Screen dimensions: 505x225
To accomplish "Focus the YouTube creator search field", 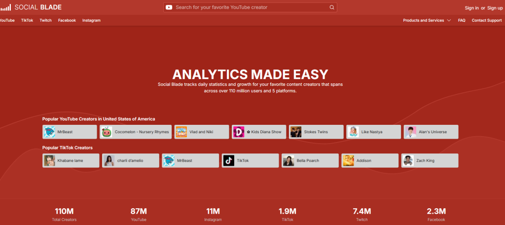I will (250, 7).
